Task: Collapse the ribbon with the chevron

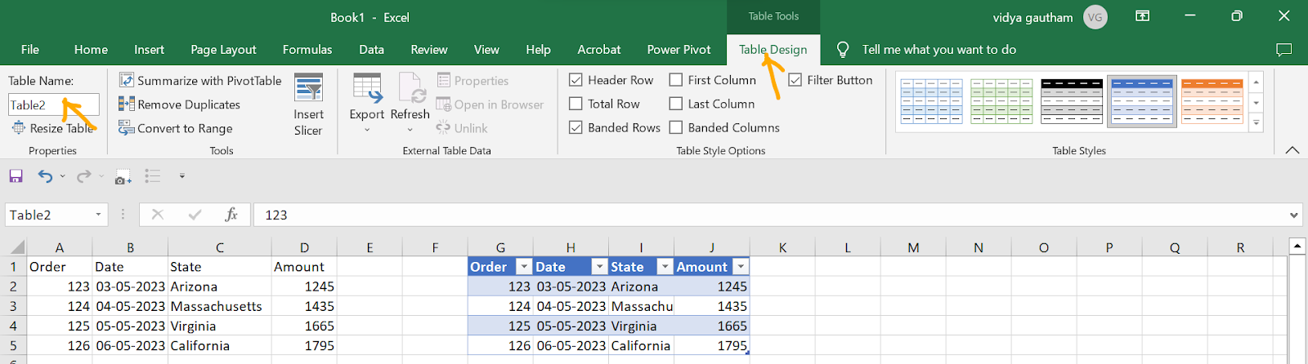Action: click(1292, 150)
